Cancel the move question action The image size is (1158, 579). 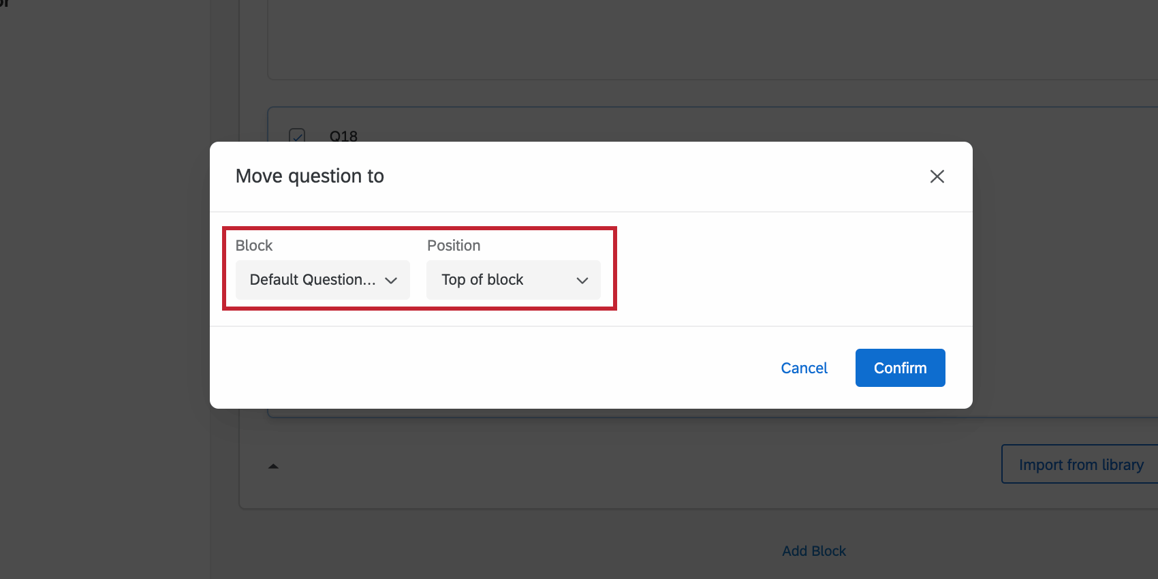(x=804, y=368)
